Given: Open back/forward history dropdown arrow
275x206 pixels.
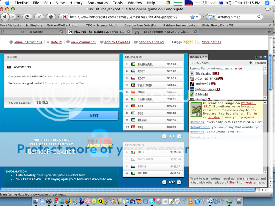Looking at the screenshot, I should click(18, 17).
